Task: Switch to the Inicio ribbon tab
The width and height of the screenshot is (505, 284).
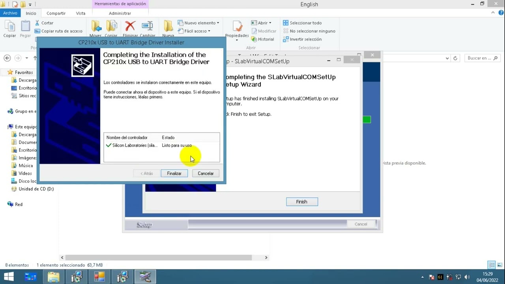Action: (31, 13)
